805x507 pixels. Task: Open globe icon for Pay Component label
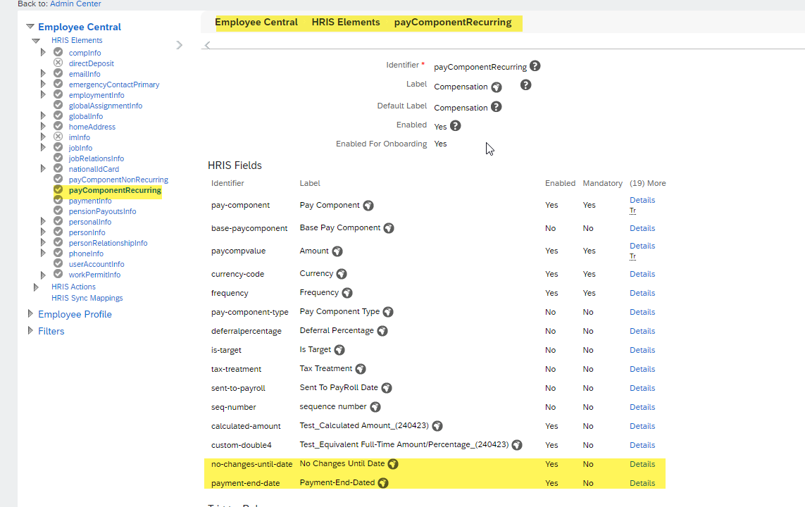tap(368, 205)
